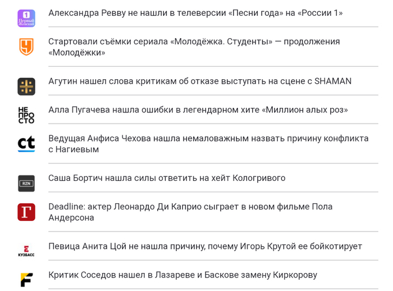Click the red Г source icon
The image size is (393, 291).
[x=26, y=212]
